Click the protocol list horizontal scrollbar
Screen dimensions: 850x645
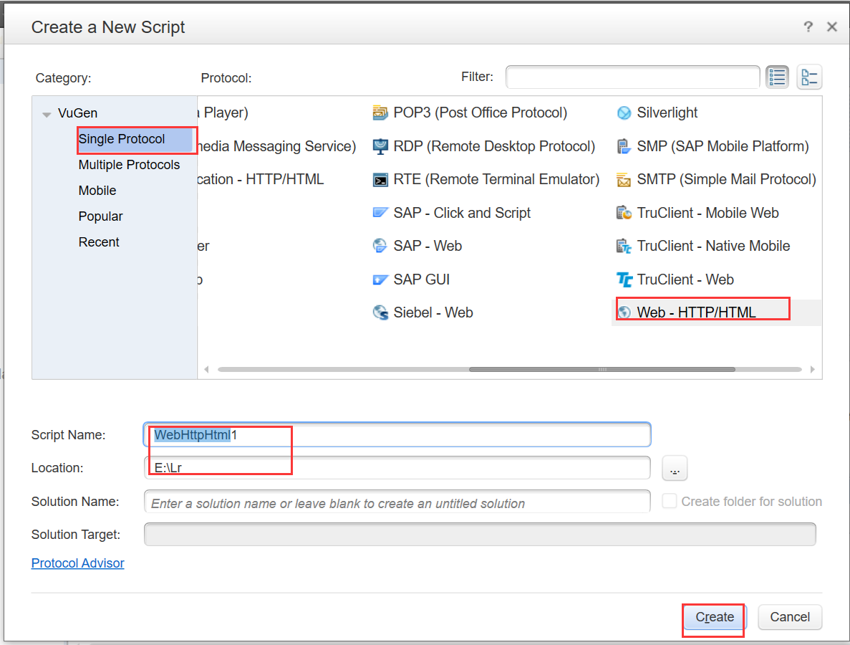point(602,370)
